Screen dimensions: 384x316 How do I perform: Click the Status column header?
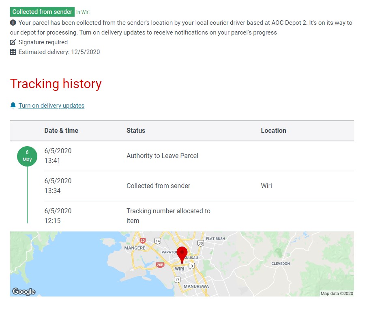point(136,131)
